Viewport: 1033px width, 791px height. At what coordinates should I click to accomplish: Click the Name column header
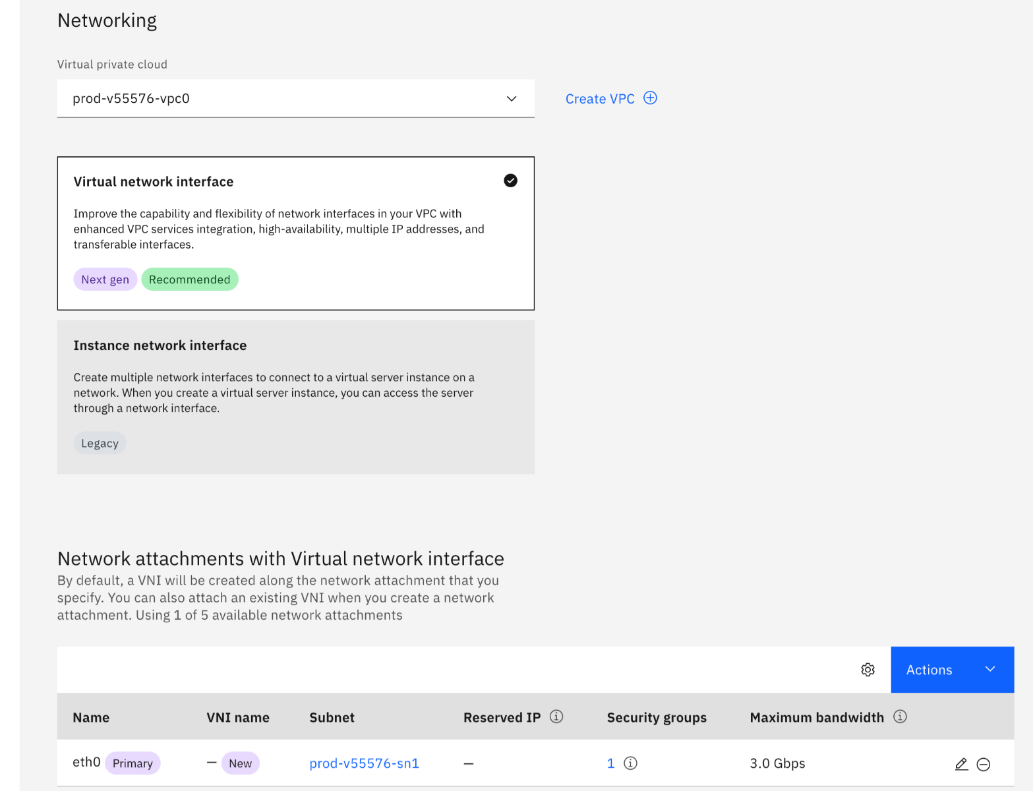[x=91, y=717]
